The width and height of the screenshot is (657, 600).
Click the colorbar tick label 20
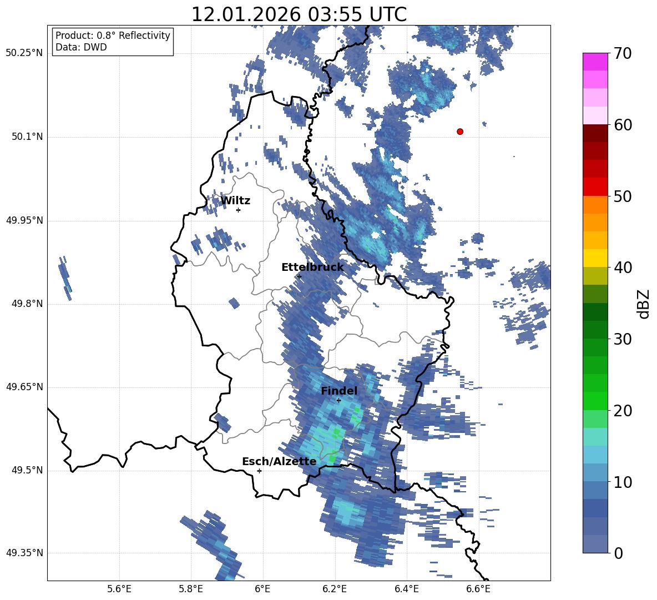tap(623, 411)
